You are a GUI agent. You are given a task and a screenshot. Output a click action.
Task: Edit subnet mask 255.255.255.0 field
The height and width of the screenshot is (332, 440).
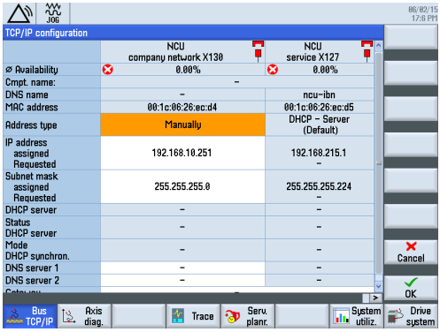(x=182, y=186)
